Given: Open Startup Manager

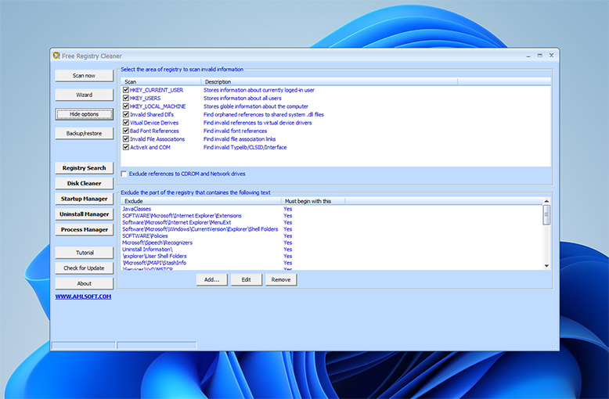Looking at the screenshot, I should [84, 199].
